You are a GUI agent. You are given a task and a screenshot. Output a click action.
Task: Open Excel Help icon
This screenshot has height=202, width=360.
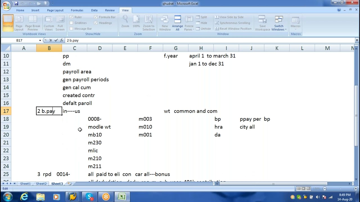339,10
